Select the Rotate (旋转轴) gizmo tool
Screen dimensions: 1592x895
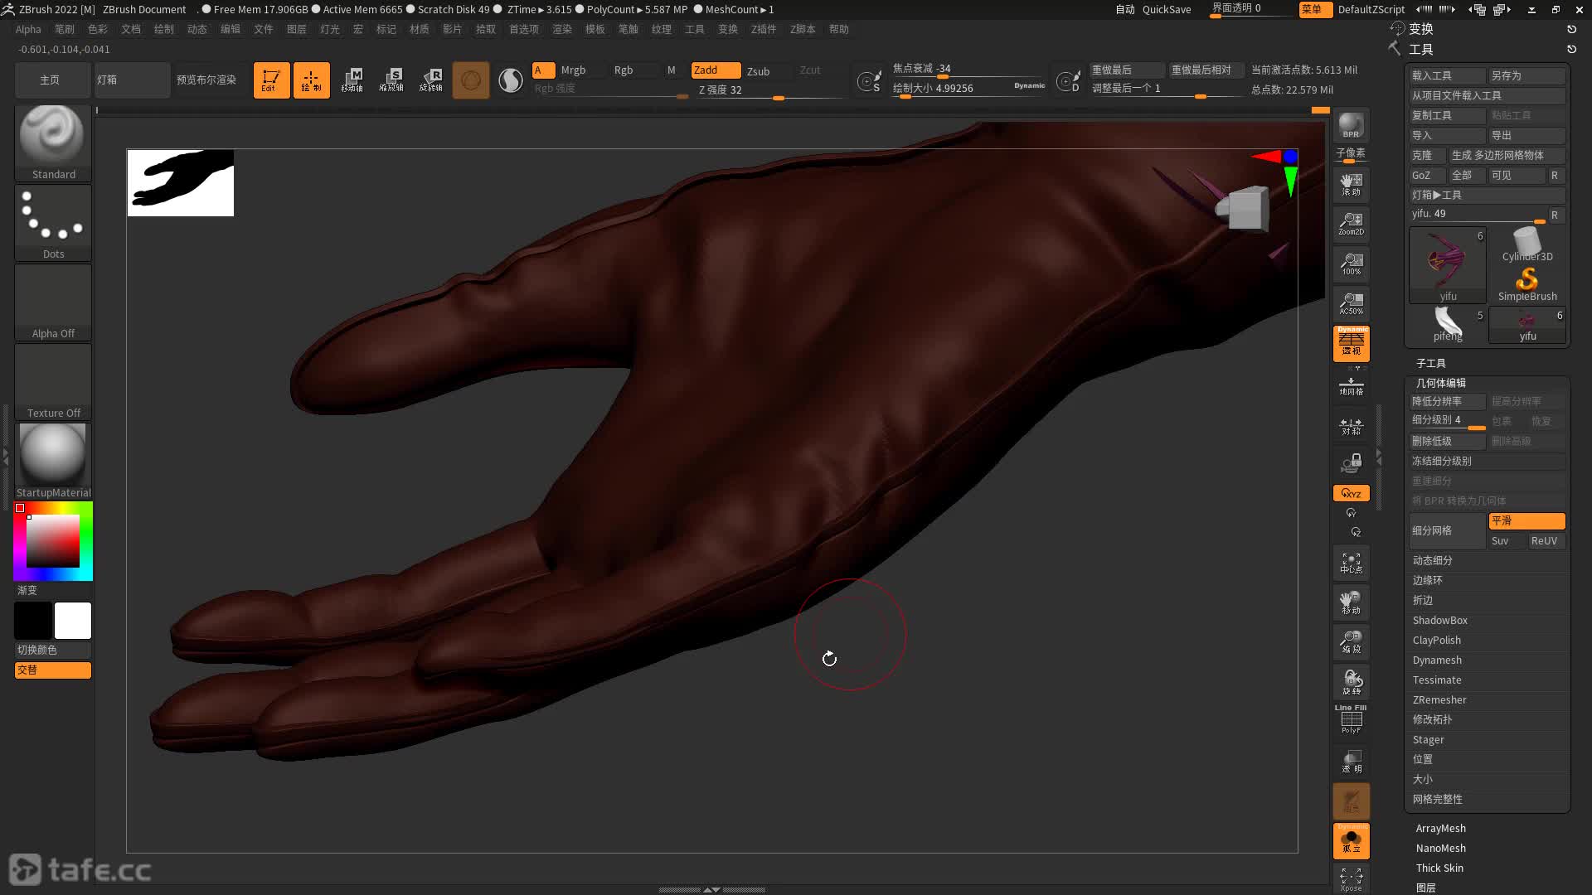coord(431,80)
